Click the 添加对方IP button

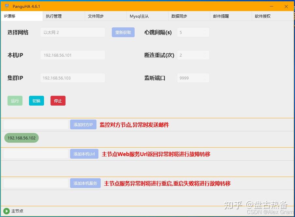83,124
